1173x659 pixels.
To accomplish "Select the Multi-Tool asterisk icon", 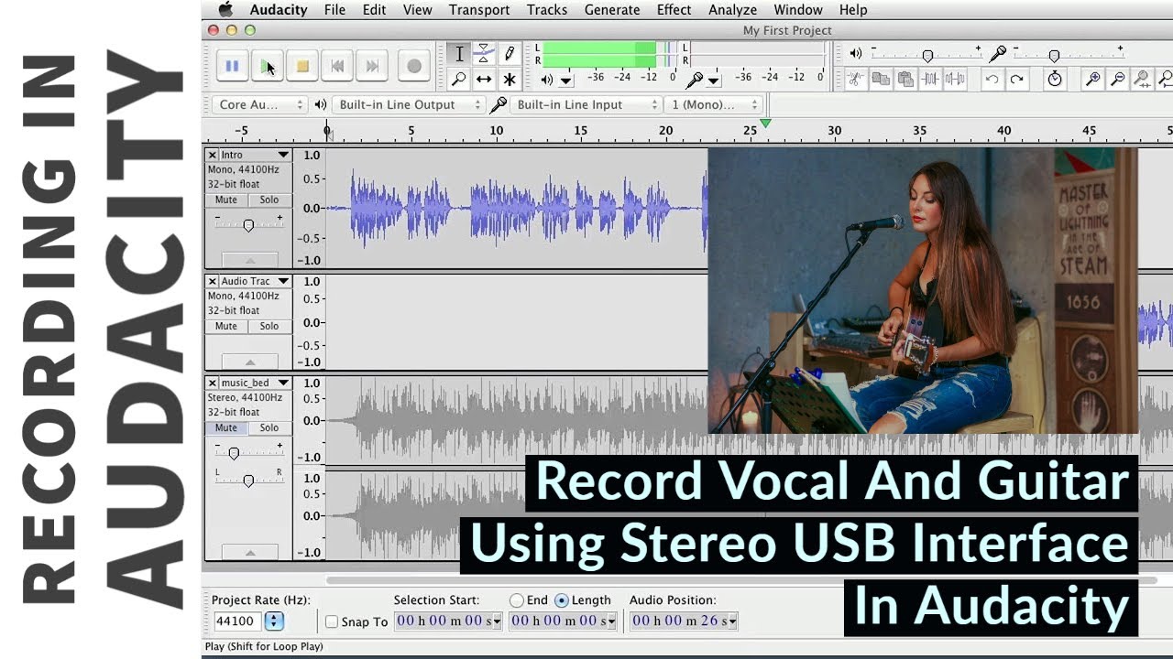I will [x=510, y=80].
